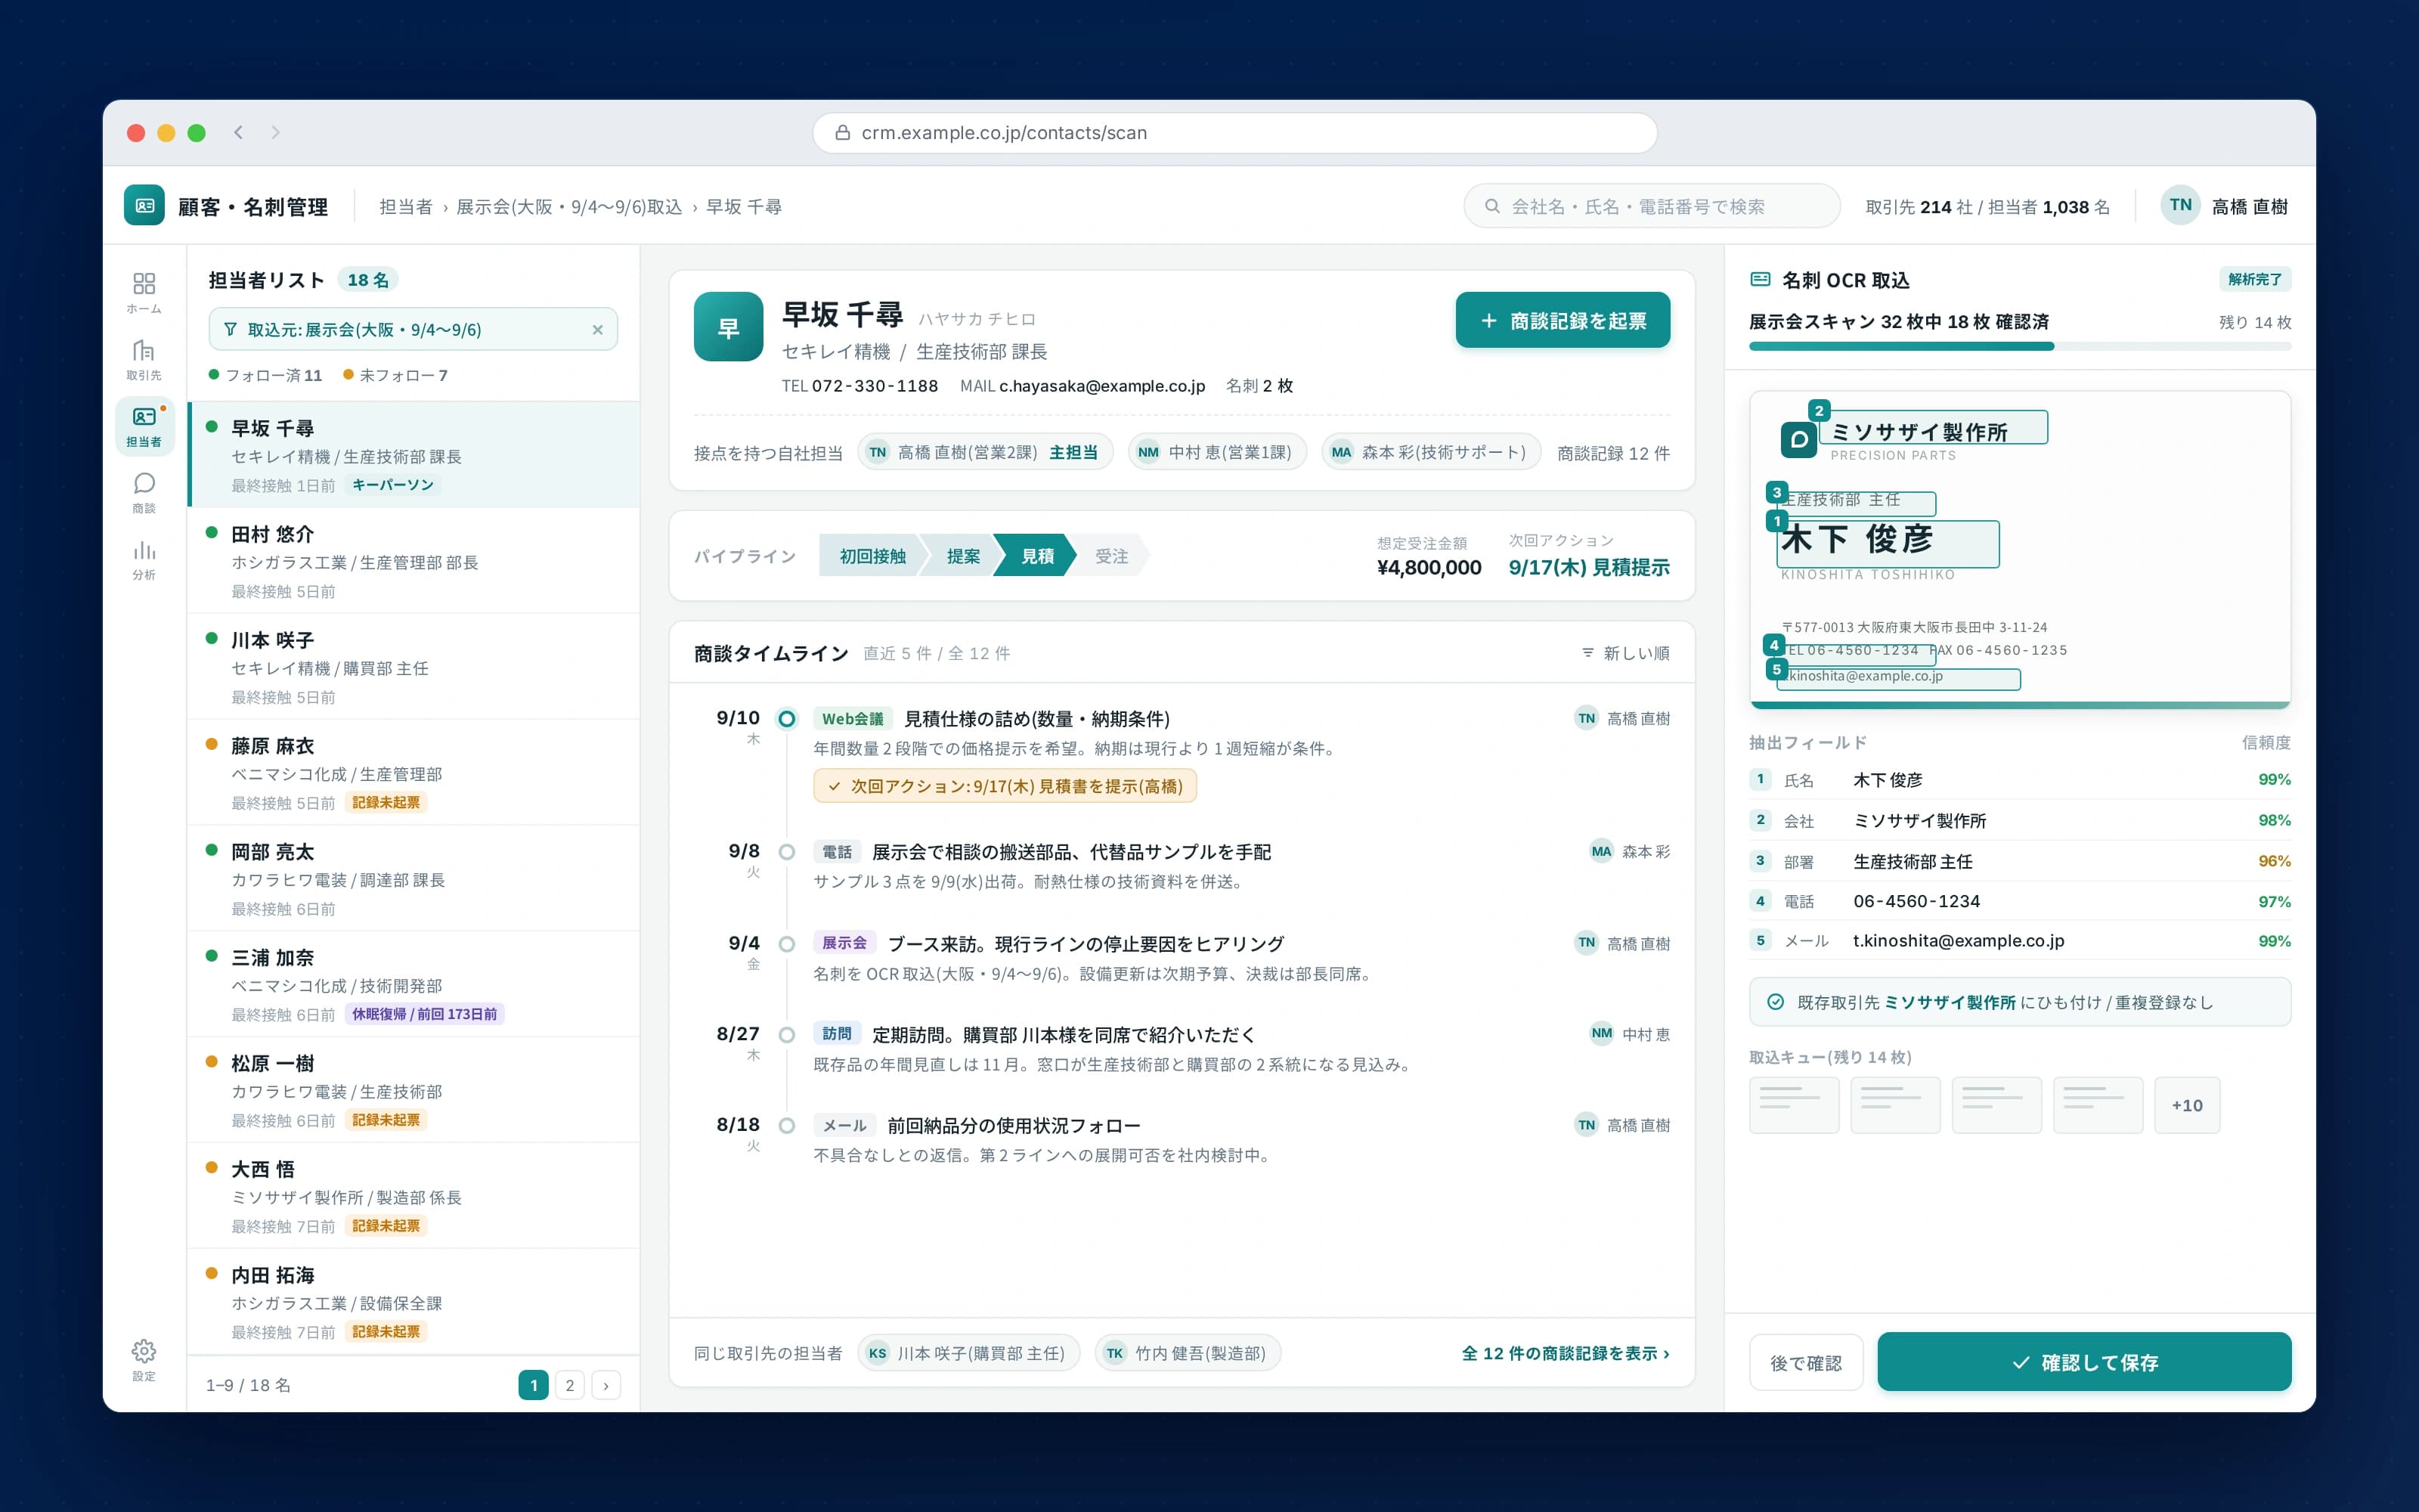Select the 初回接触 pipeline stage
Image resolution: width=2419 pixels, height=1512 pixels.
click(x=872, y=556)
